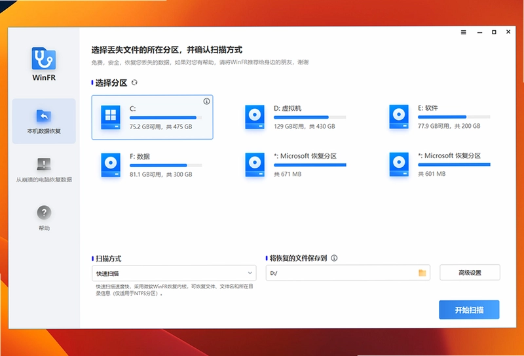Maximize the WinFR window

click(x=494, y=32)
